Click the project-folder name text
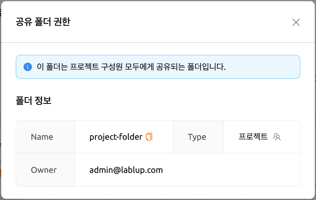 point(116,137)
